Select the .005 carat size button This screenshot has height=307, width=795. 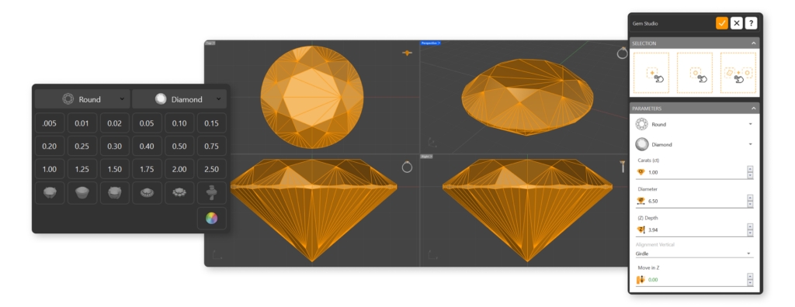[x=50, y=123]
